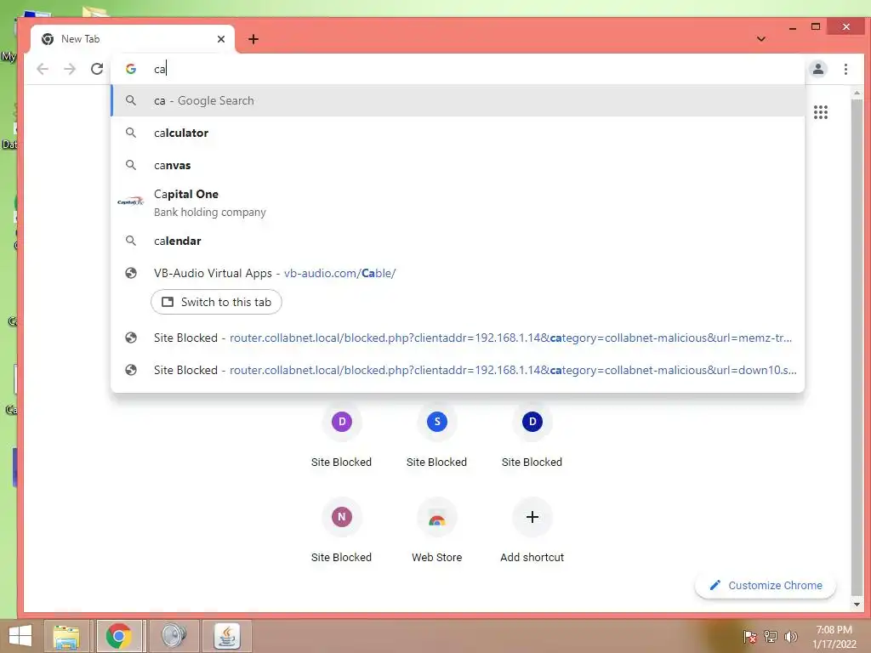
Task: Close the New Tab tab
Action: pos(221,39)
